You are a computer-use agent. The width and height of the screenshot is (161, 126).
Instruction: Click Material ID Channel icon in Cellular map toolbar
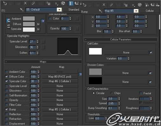pyautogui.click(x=133, y=5)
